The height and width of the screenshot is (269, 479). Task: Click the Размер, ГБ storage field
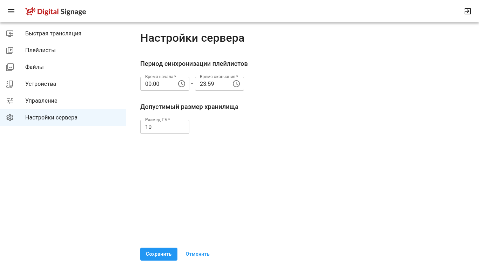(x=164, y=127)
